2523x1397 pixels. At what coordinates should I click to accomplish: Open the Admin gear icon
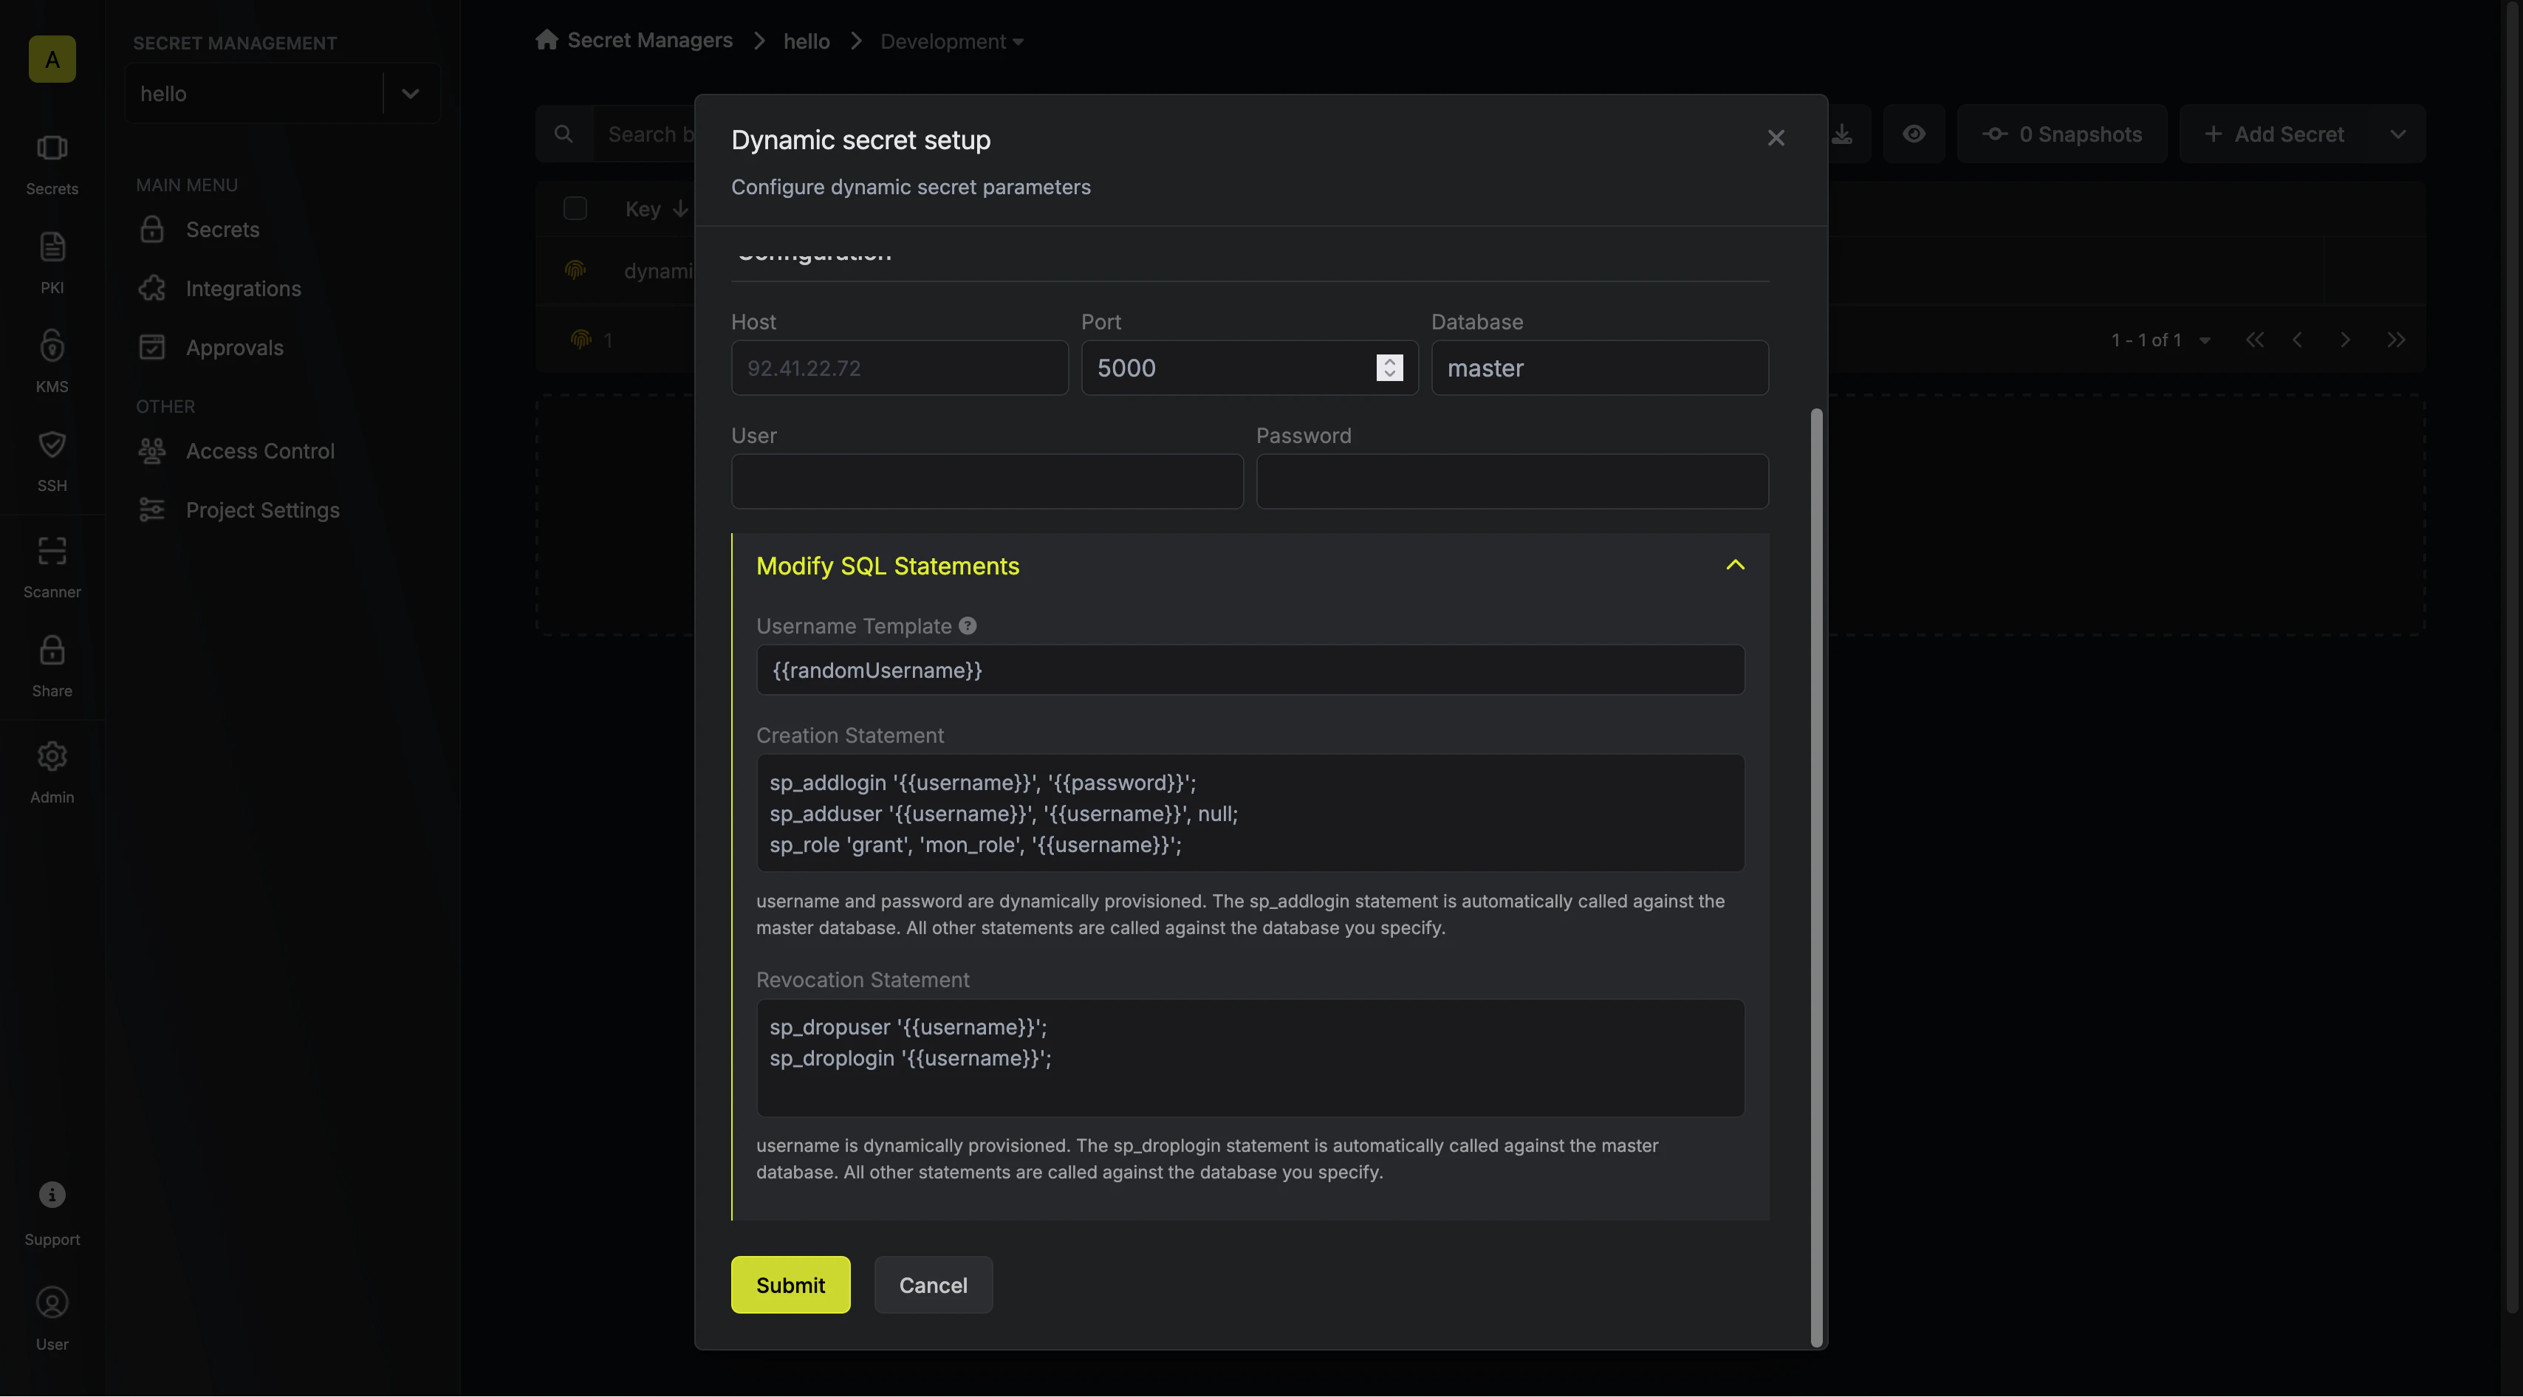52,756
